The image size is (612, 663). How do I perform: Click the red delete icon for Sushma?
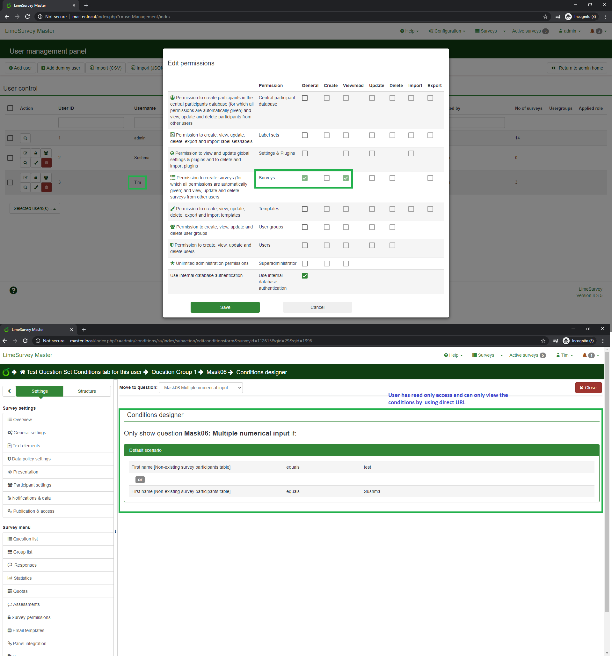46,163
